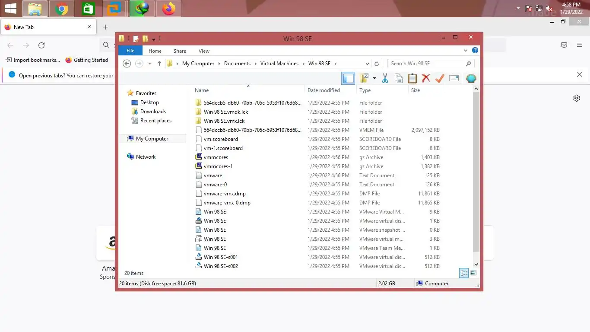Select the Win 98 SE.vmx.lck folder

pyautogui.click(x=224, y=121)
